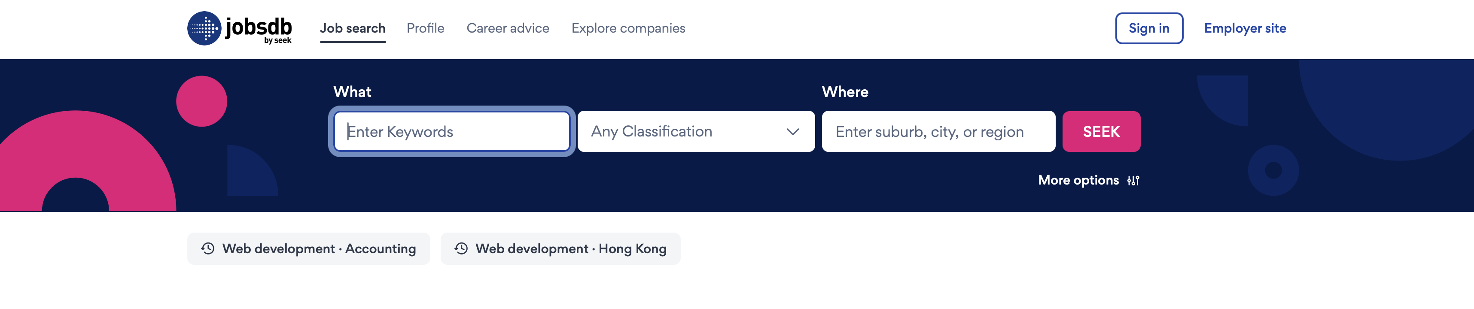
Task: Click the jobsdb circular logo icon
Action: [204, 29]
